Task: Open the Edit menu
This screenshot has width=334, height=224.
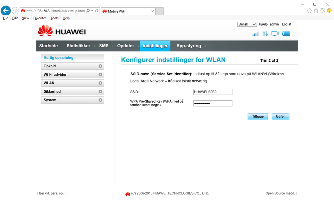Action: tap(15, 18)
